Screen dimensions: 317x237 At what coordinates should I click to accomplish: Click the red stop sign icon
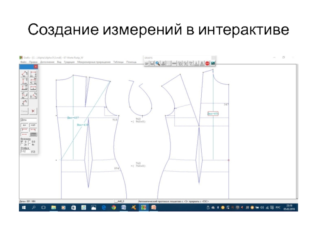(x=207, y=64)
